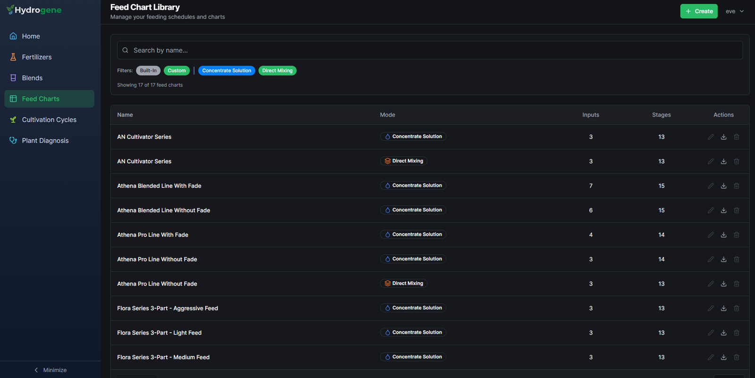The width and height of the screenshot is (755, 378).
Task: Delete AN Cultivator Series Direct Mixing chart
Action: tap(737, 161)
